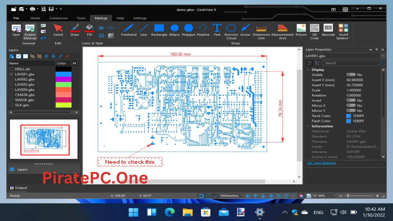This screenshot has height=221, width=393.
Task: Insert a Barcode
Action: pos(328,30)
